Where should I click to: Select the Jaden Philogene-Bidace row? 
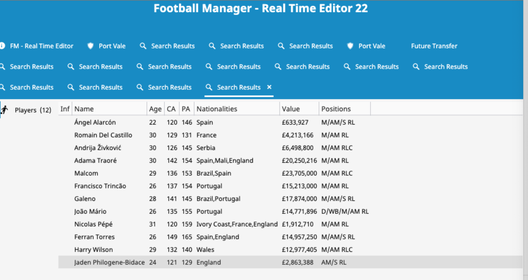109,262
